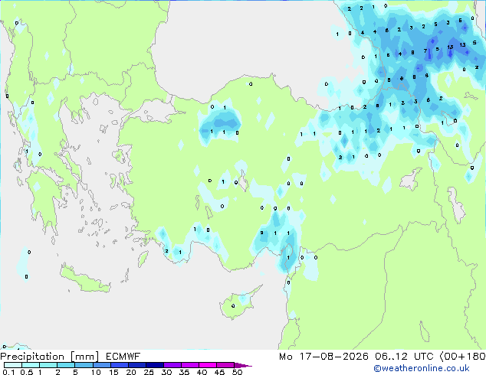
Task: Pick the 5–10 mm light blue legend swatch
Action: click(84, 365)
